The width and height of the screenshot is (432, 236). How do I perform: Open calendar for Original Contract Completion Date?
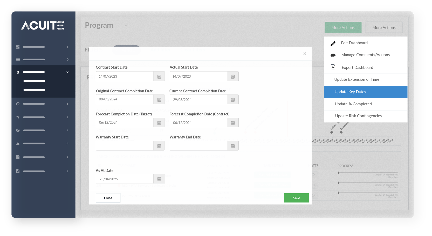pyautogui.click(x=159, y=99)
